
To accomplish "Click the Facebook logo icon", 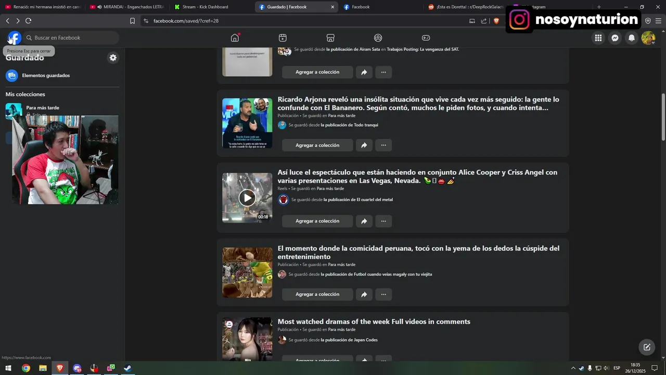I will click(x=14, y=38).
